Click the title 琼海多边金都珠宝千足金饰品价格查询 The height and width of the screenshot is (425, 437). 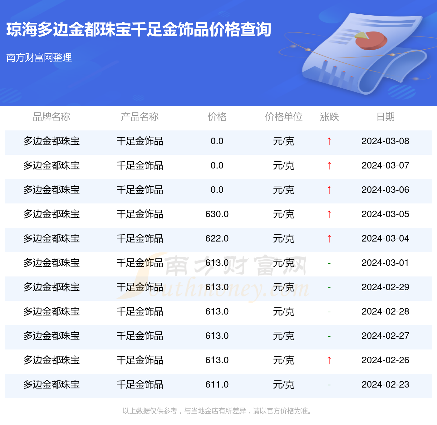click(x=139, y=30)
